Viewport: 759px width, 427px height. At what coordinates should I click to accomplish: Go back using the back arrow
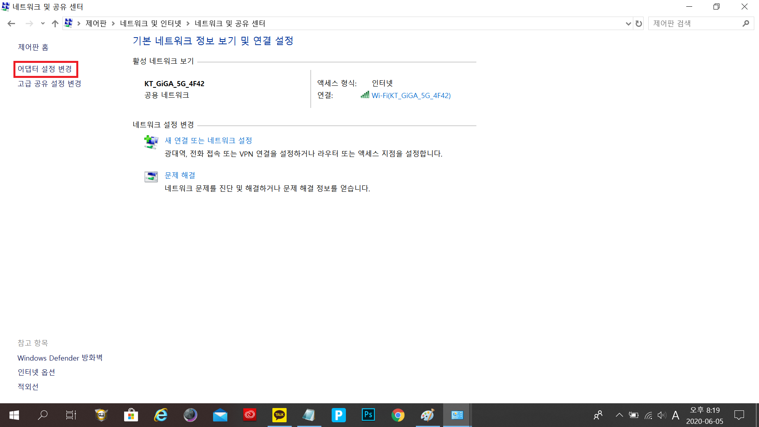click(11, 24)
